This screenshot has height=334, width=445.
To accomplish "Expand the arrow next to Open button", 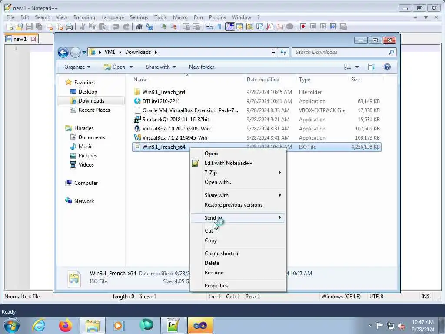I will point(131,67).
